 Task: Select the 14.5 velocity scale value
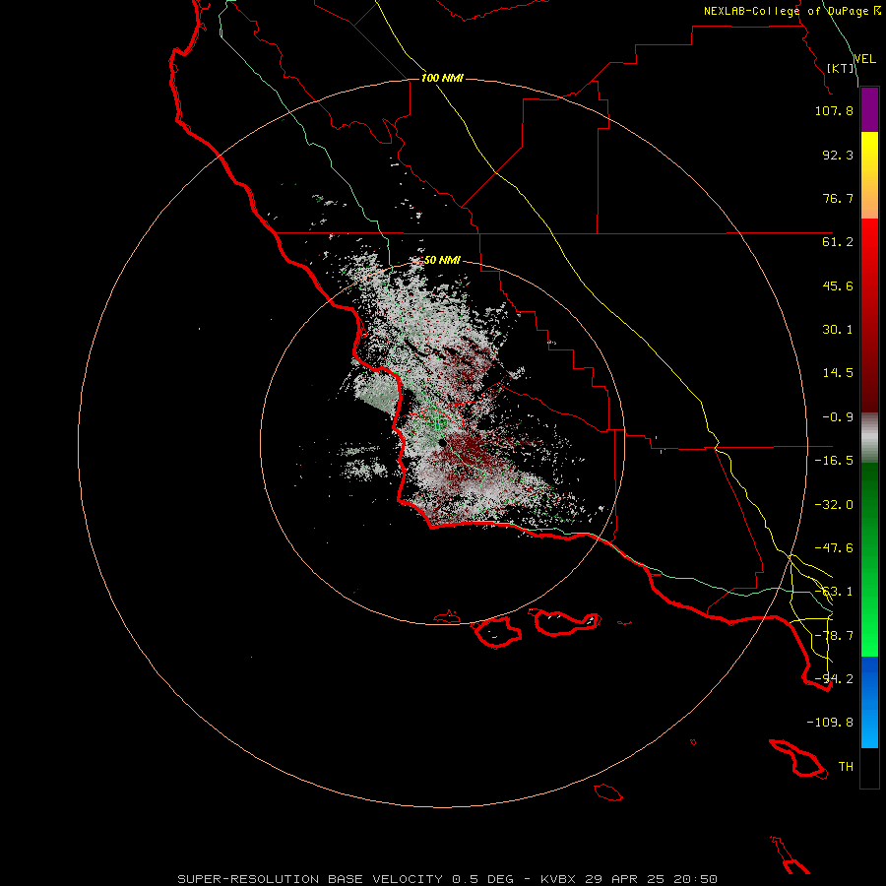coord(838,373)
